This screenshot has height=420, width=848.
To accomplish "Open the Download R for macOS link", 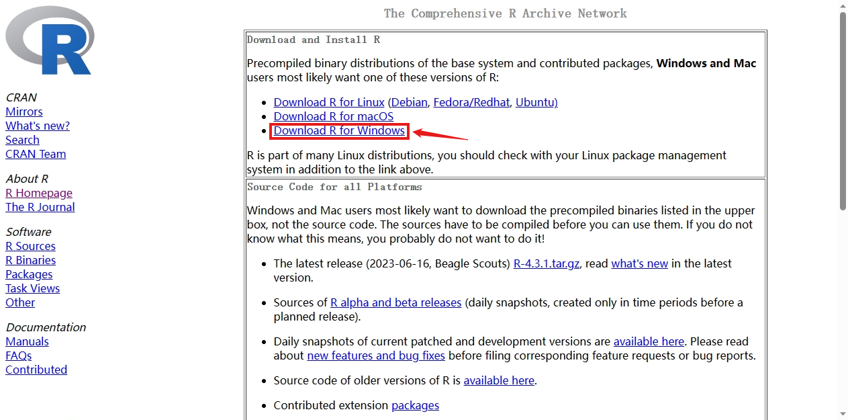I will 333,116.
